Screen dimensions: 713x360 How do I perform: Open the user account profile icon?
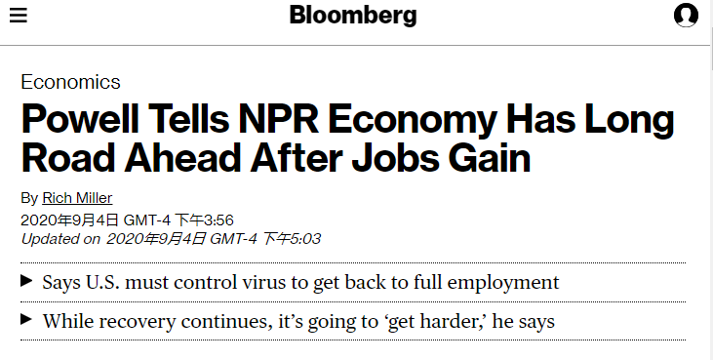(x=686, y=15)
